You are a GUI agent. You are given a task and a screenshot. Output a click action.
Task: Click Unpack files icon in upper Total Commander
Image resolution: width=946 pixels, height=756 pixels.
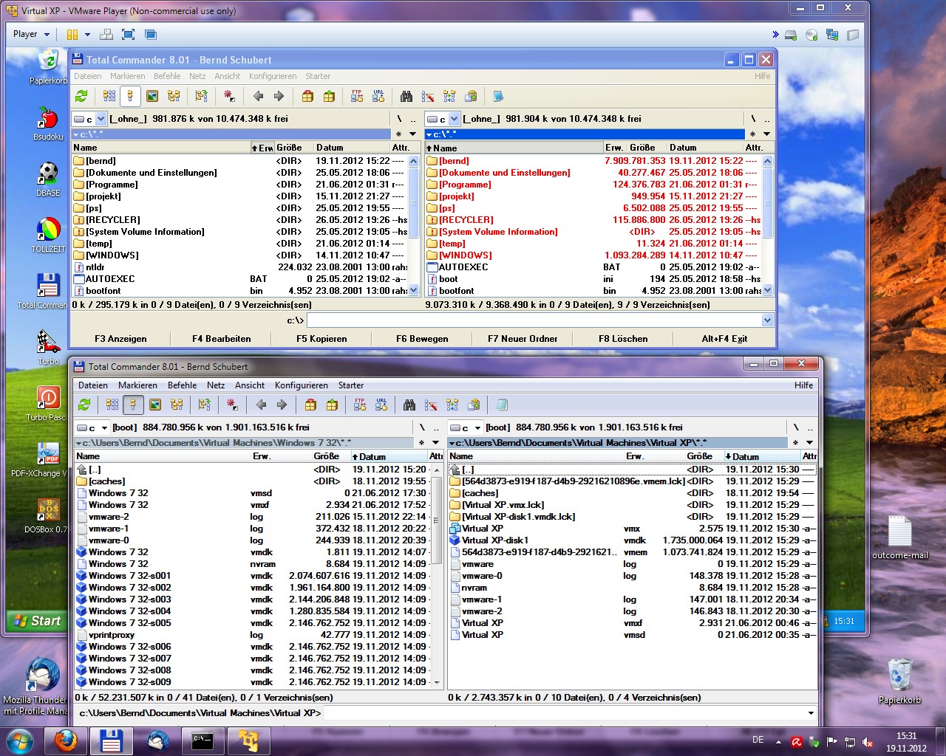[329, 96]
